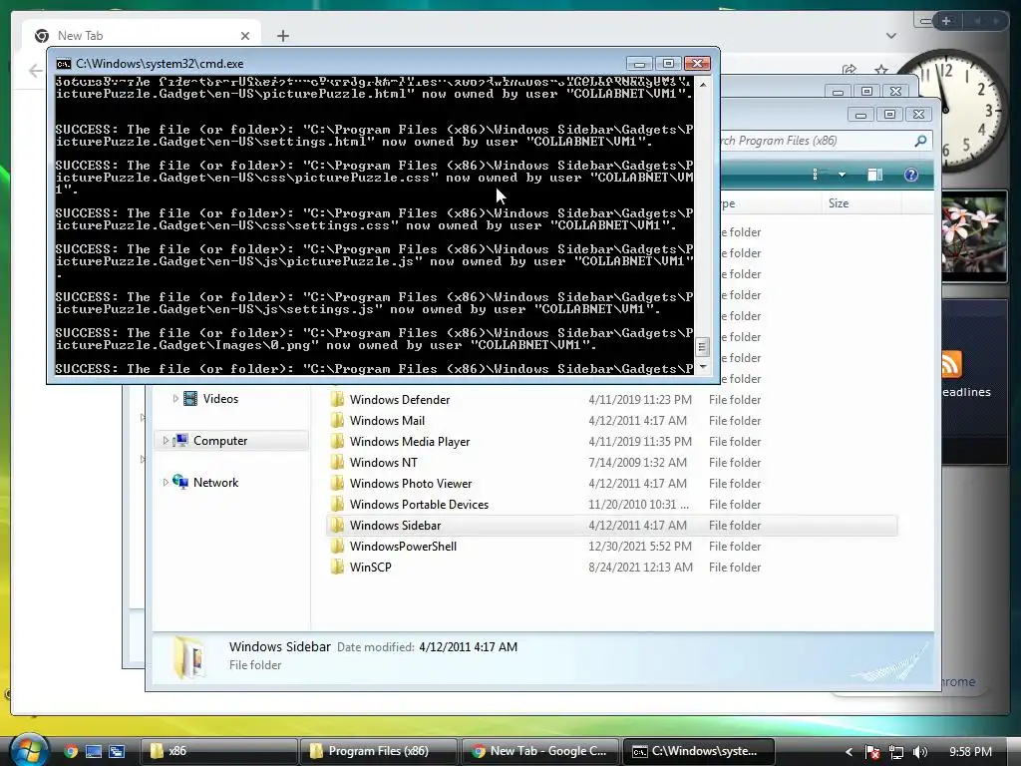Click Switch between windows quick launch icon
Screen dimensions: 1021x766
117,751
